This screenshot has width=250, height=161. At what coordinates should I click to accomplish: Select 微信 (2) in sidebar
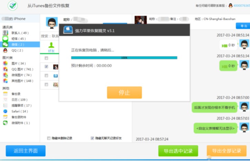click(18, 45)
